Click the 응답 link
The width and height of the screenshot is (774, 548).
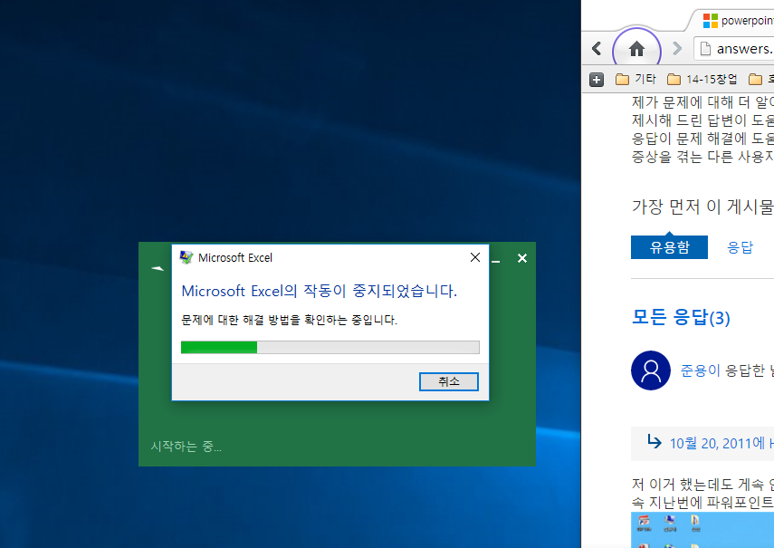pyautogui.click(x=740, y=247)
